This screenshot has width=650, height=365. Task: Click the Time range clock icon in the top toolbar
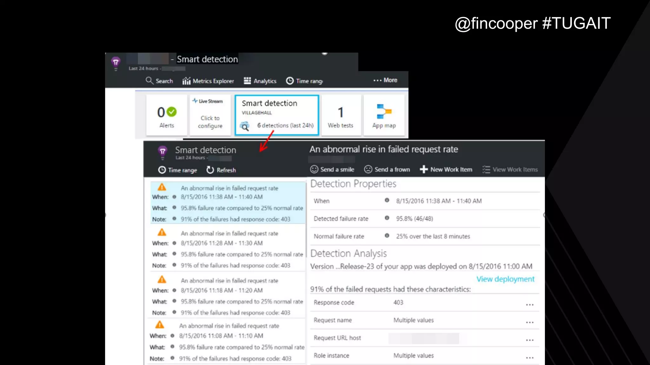tap(289, 81)
